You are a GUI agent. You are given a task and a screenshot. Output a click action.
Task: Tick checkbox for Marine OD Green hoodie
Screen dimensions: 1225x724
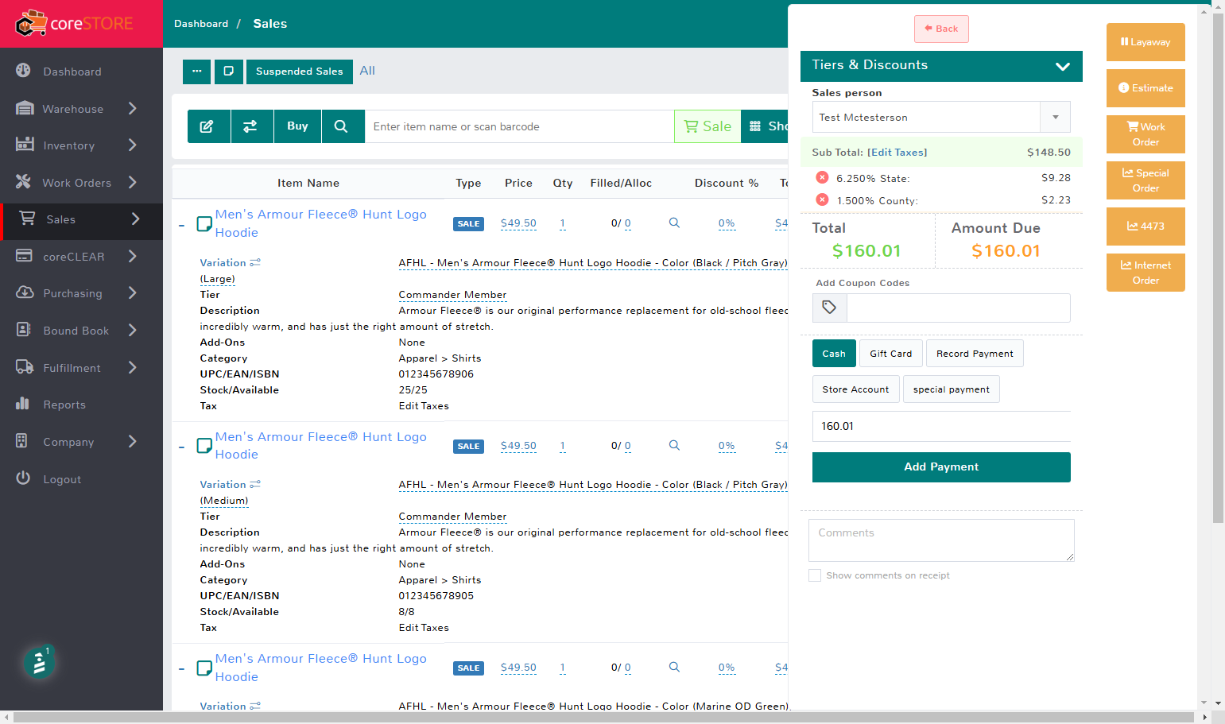click(204, 668)
